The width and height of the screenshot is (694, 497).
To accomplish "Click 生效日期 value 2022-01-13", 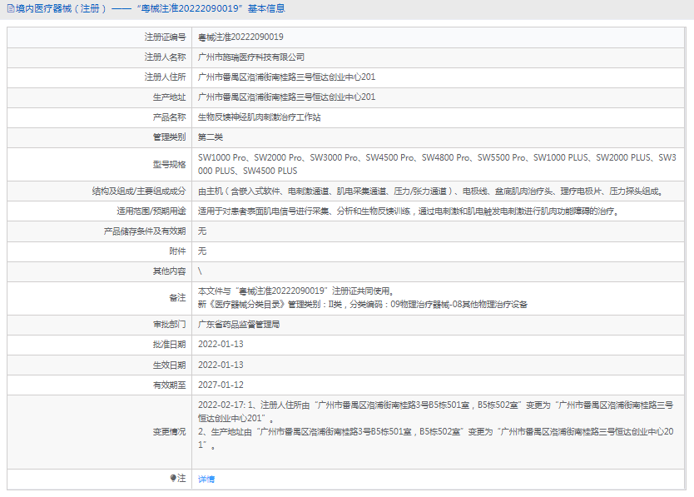I will tap(221, 365).
